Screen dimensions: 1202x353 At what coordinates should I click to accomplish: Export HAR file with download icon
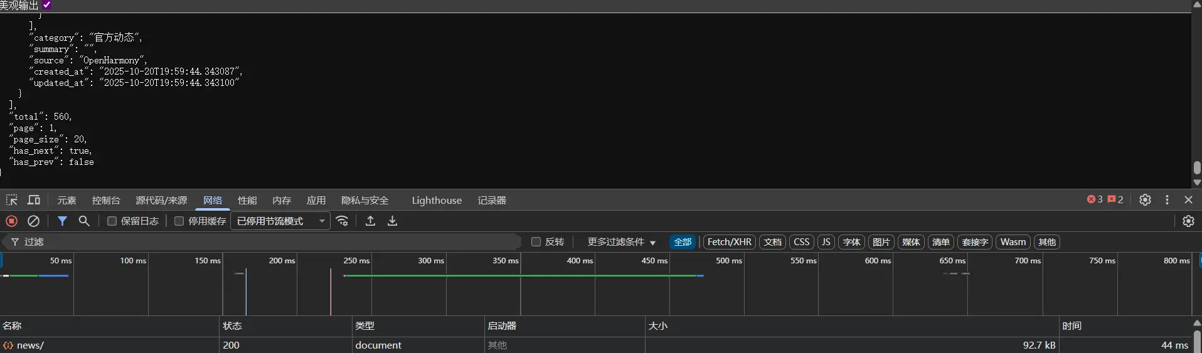pos(393,221)
